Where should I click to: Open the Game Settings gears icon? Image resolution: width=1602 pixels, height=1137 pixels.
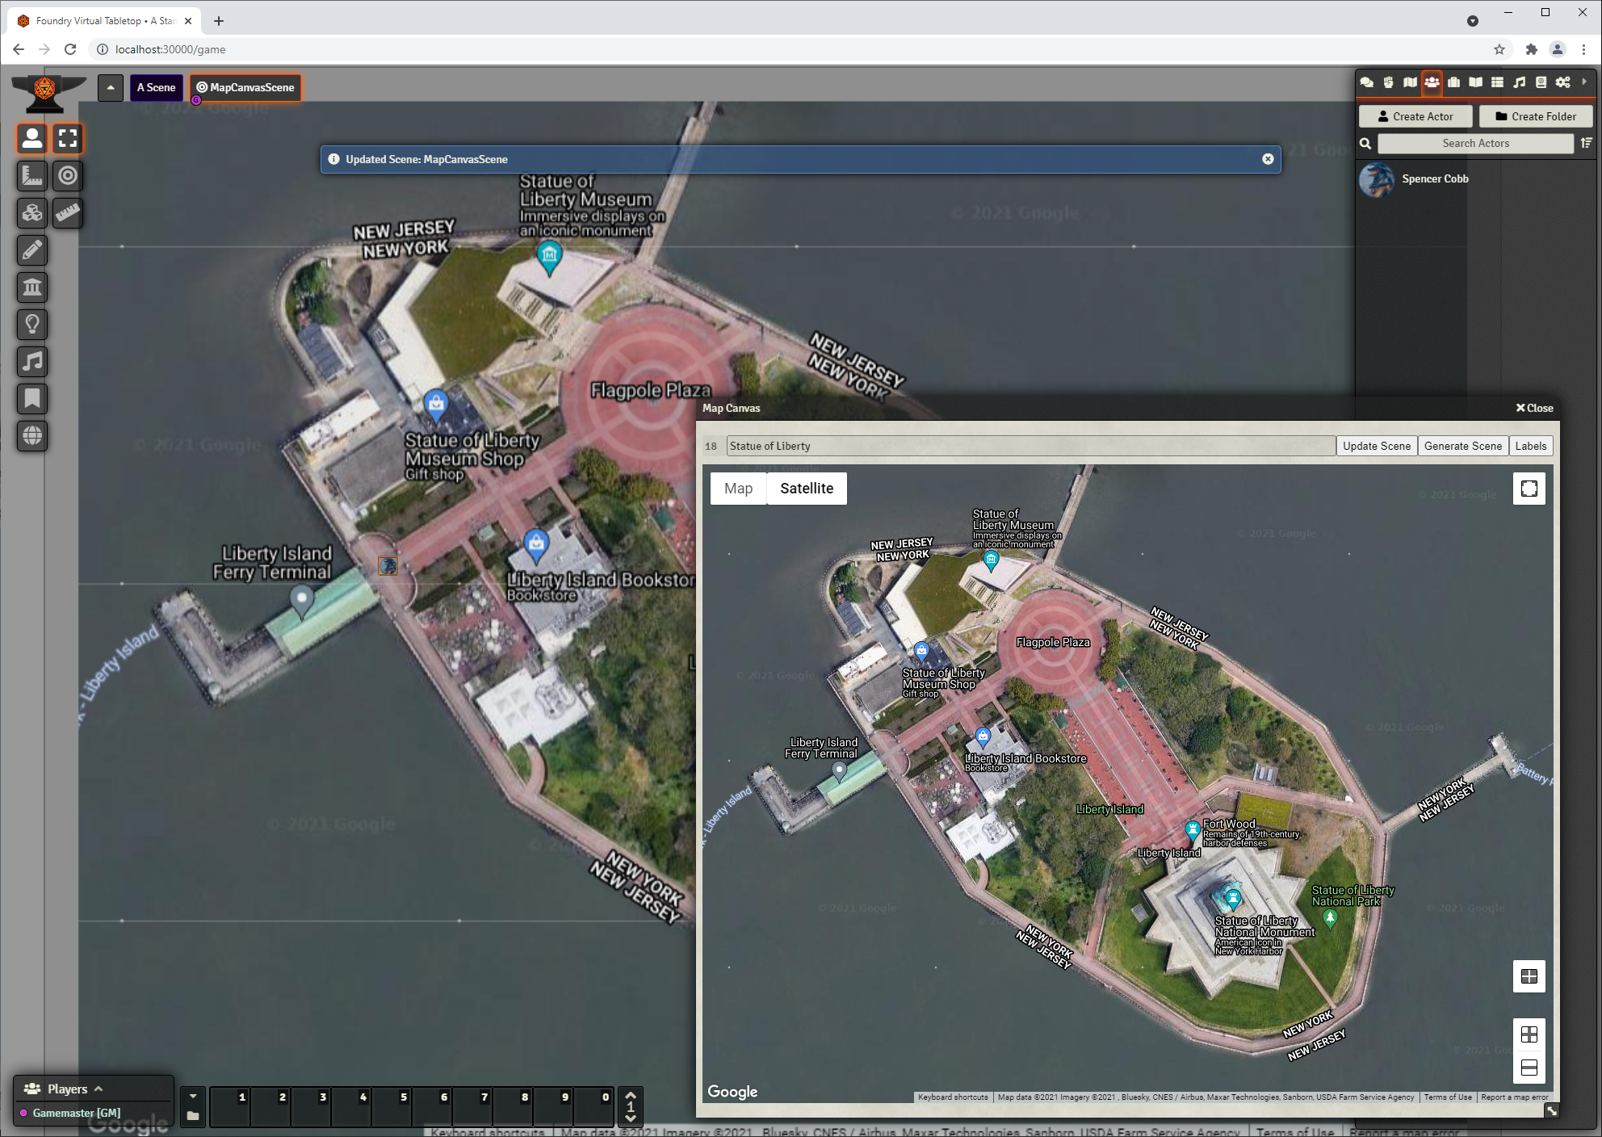1563,82
